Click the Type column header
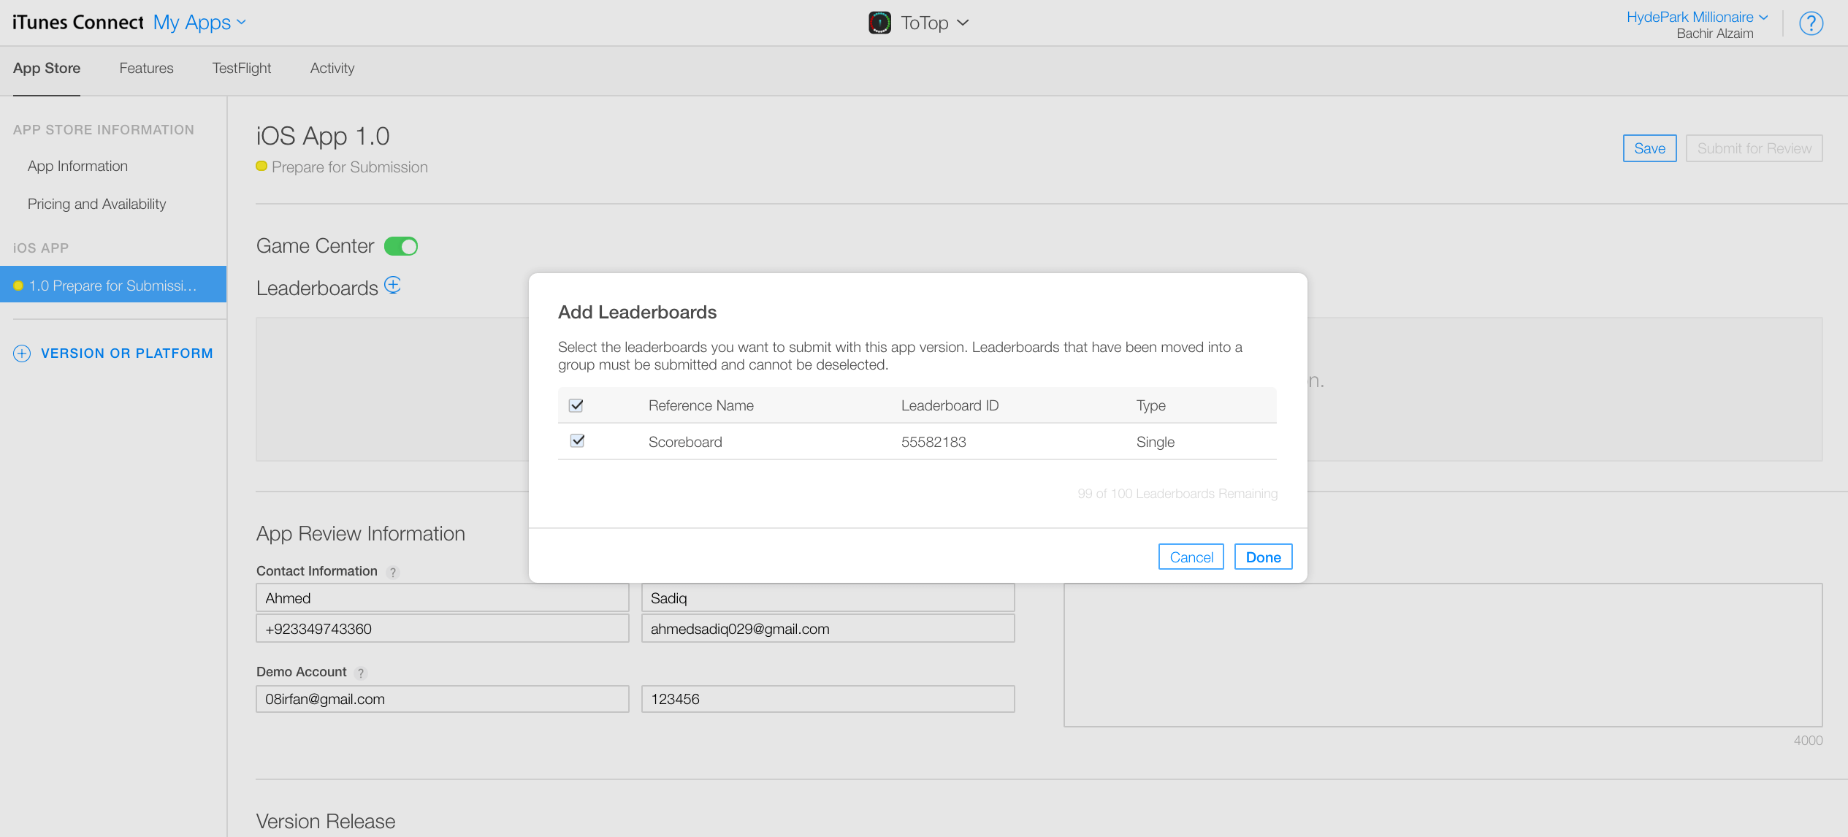1848x837 pixels. pyautogui.click(x=1150, y=405)
